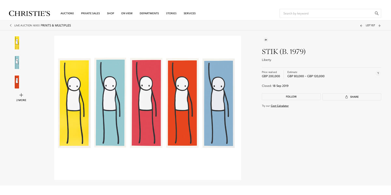This screenshot has width=391, height=195.
Task: Select the orange print thumbnail
Action: click(x=17, y=82)
